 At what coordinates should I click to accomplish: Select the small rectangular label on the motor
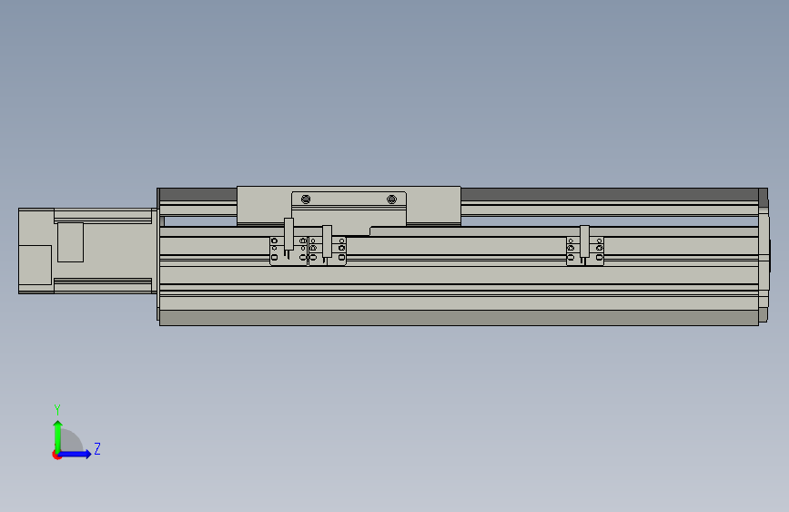pyautogui.click(x=70, y=242)
